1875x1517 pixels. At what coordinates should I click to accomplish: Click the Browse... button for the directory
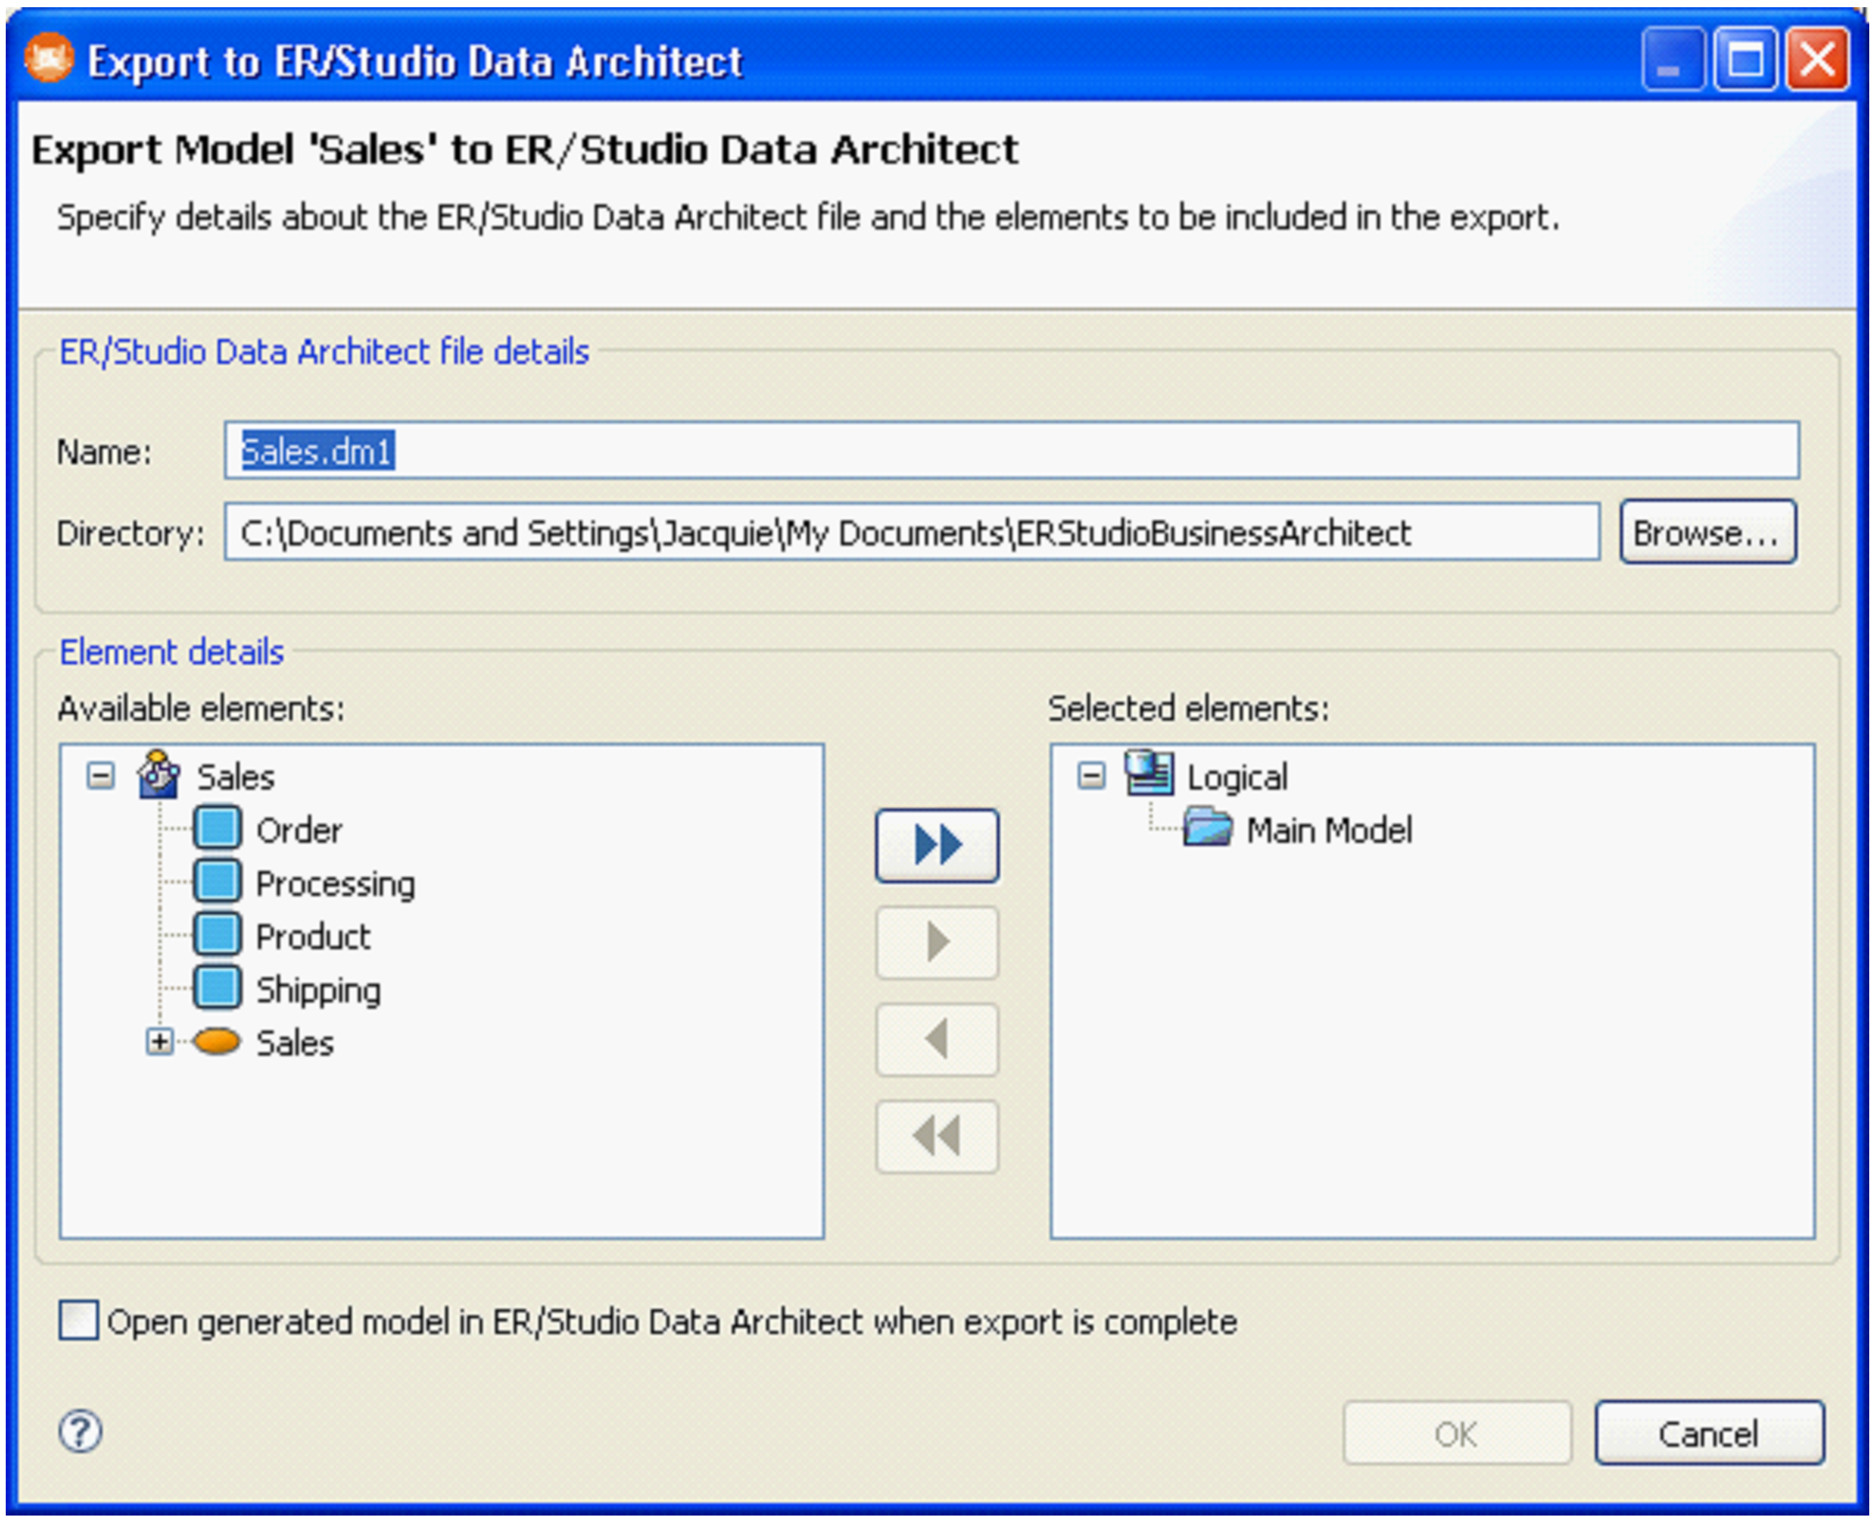pos(1707,531)
